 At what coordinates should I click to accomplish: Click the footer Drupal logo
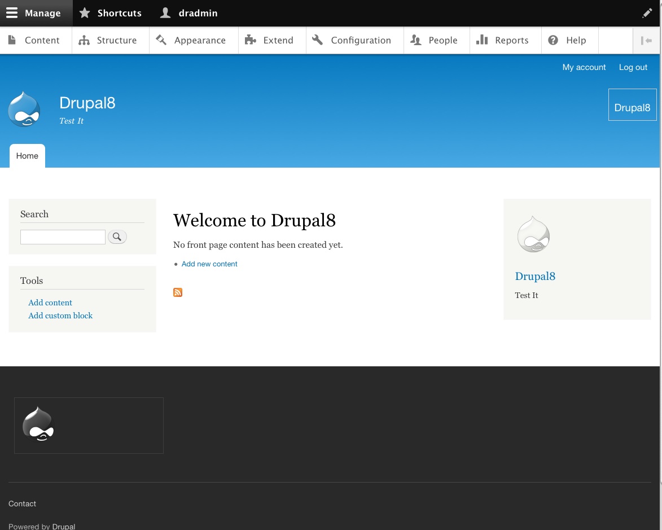pyautogui.click(x=38, y=424)
